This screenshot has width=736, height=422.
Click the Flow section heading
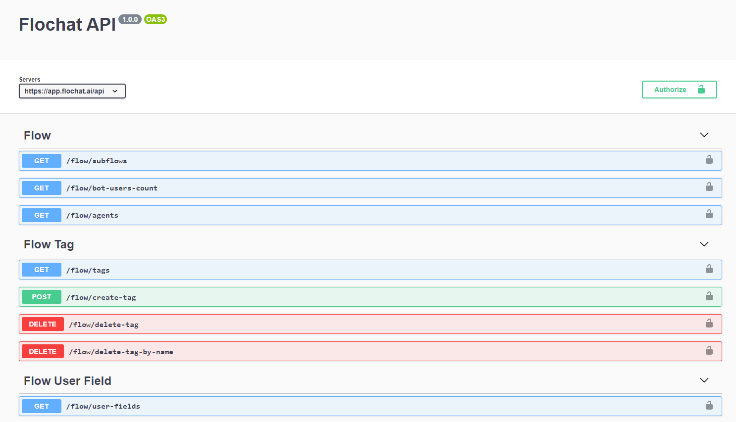point(37,136)
